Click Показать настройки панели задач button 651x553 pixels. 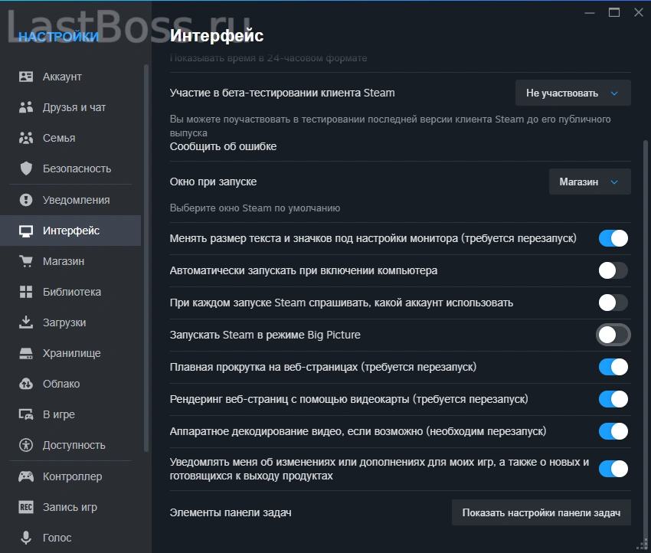pos(541,512)
